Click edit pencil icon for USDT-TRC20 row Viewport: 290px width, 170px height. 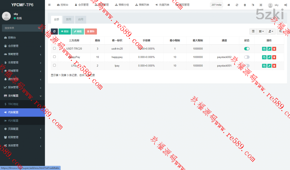pos(269,49)
